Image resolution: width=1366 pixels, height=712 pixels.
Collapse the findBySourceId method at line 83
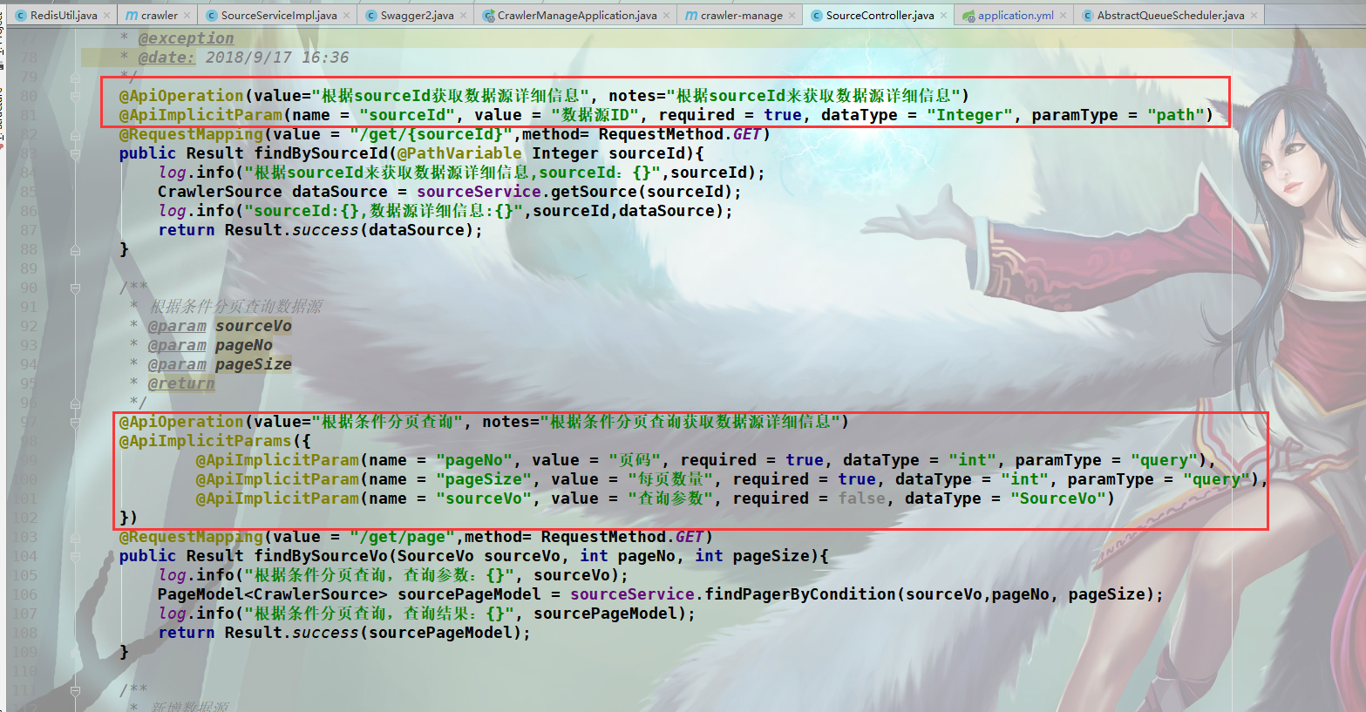[75, 154]
